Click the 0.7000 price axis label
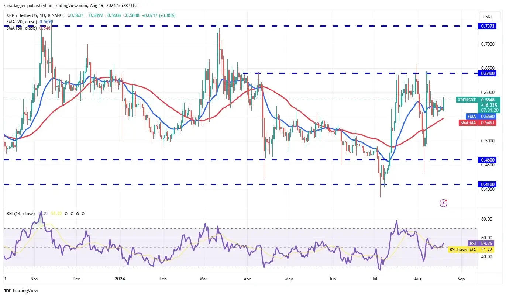506x297 pixels. click(x=488, y=44)
